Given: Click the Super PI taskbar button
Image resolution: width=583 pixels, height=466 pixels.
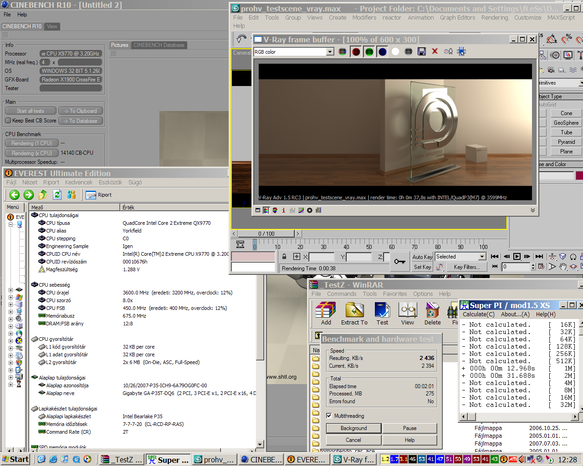Looking at the screenshot, I should [x=168, y=460].
